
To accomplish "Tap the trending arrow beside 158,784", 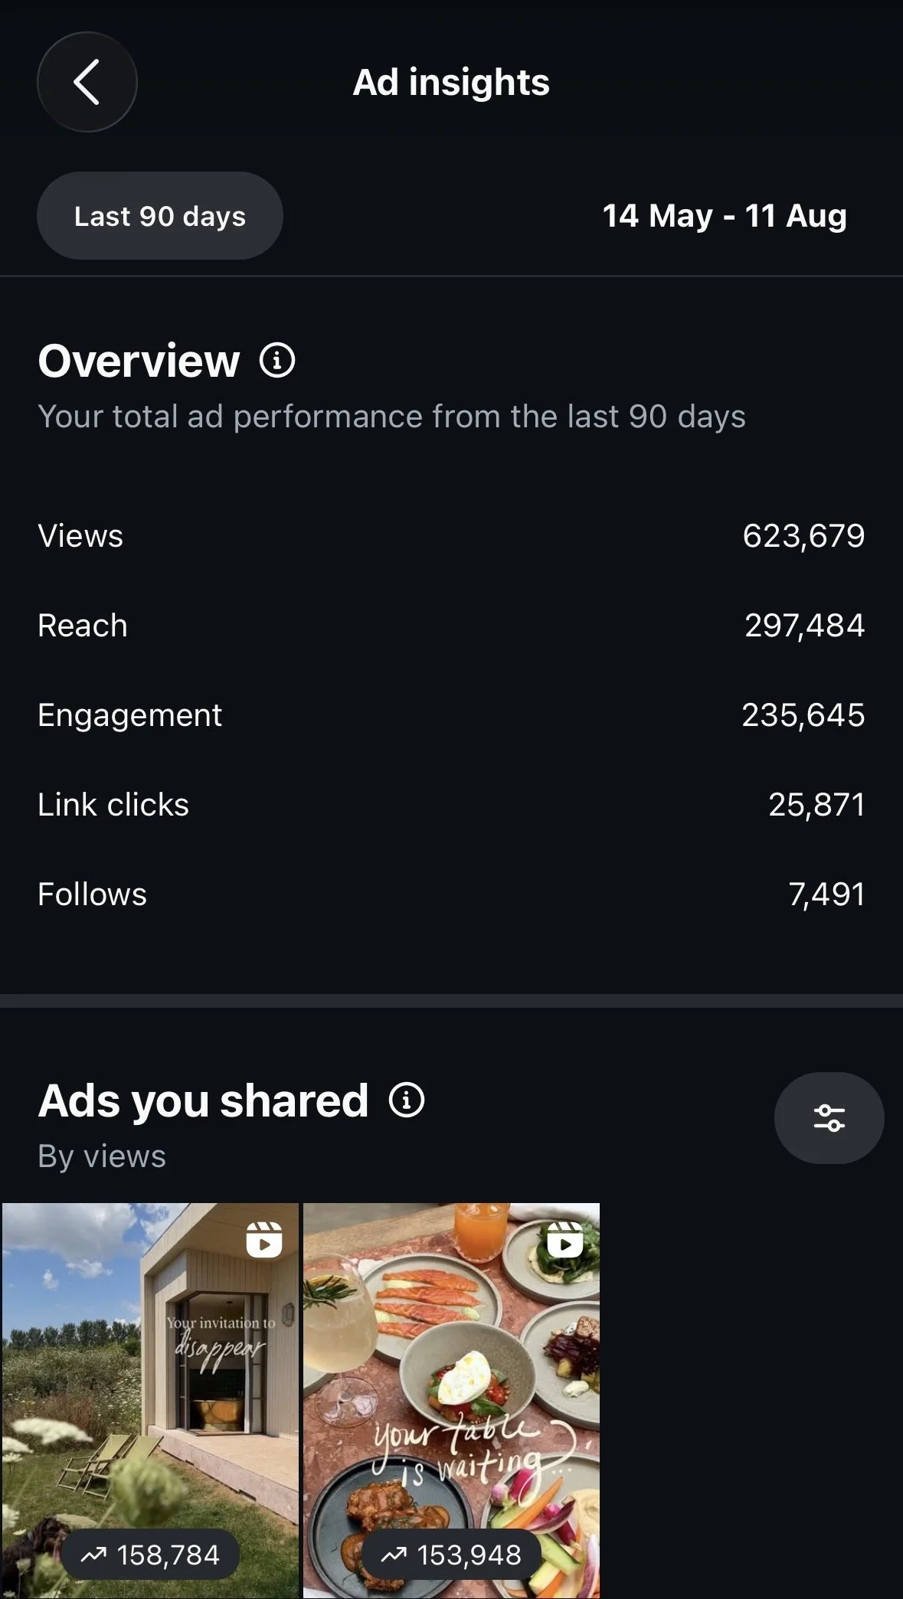I will coord(94,1555).
